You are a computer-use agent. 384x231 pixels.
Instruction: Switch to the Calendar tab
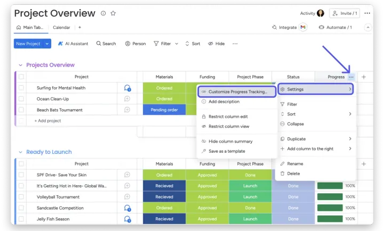pos(61,27)
